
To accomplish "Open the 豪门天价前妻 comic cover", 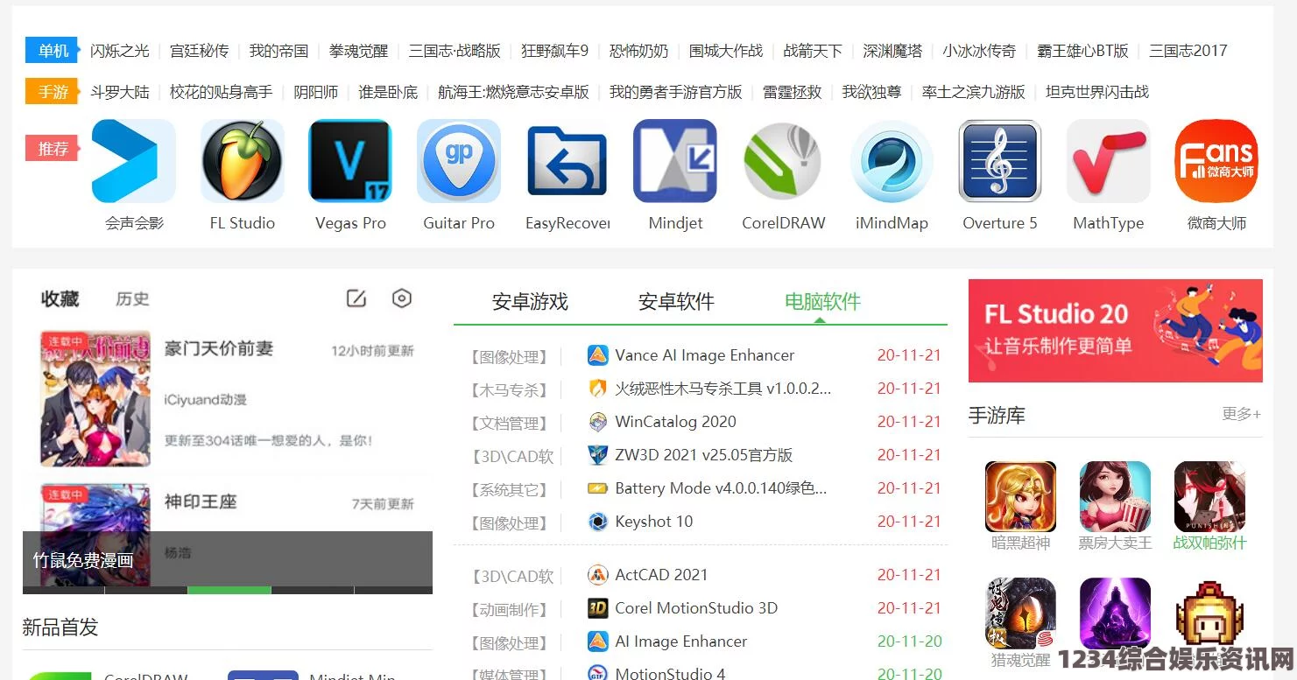I will [x=95, y=398].
